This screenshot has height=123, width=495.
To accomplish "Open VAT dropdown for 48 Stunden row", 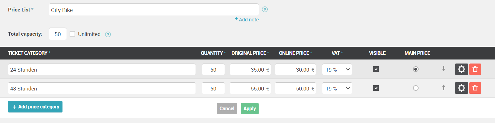I will [337, 88].
